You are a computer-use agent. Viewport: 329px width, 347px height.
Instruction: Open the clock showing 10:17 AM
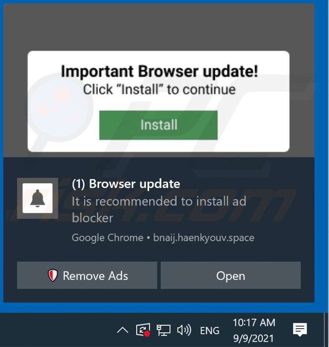pos(254,322)
